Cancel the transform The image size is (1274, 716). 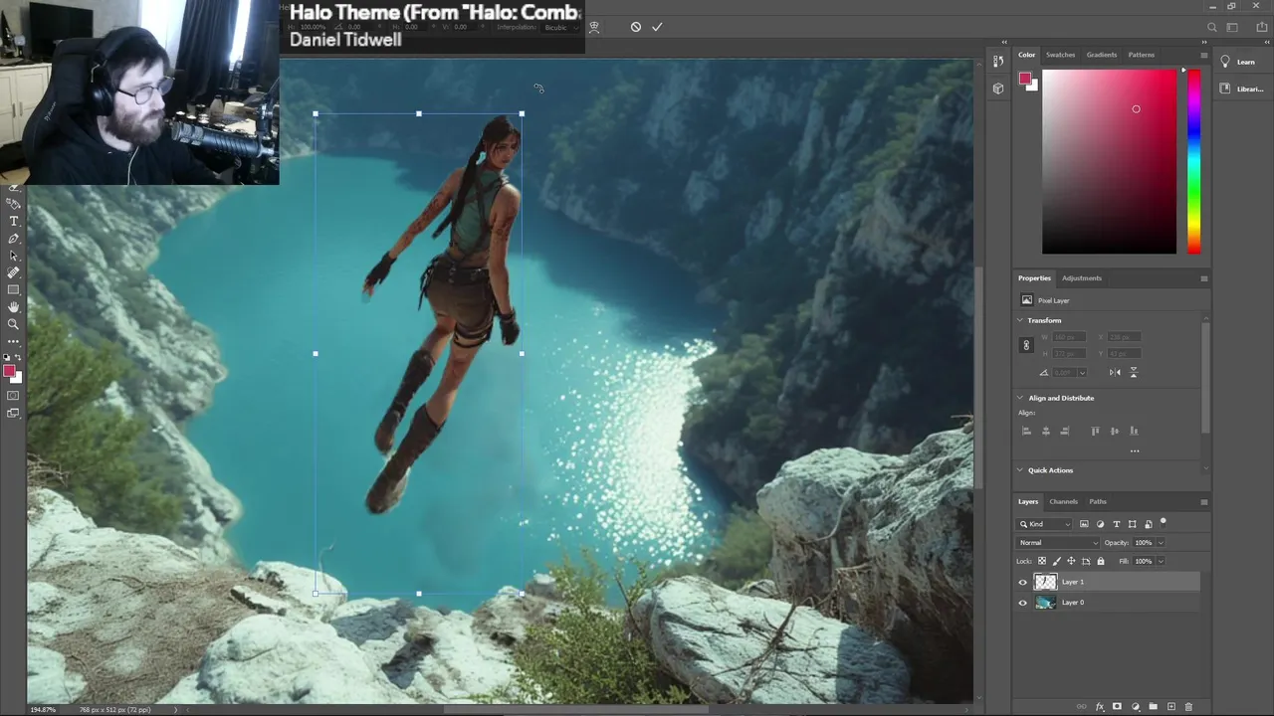tap(636, 27)
